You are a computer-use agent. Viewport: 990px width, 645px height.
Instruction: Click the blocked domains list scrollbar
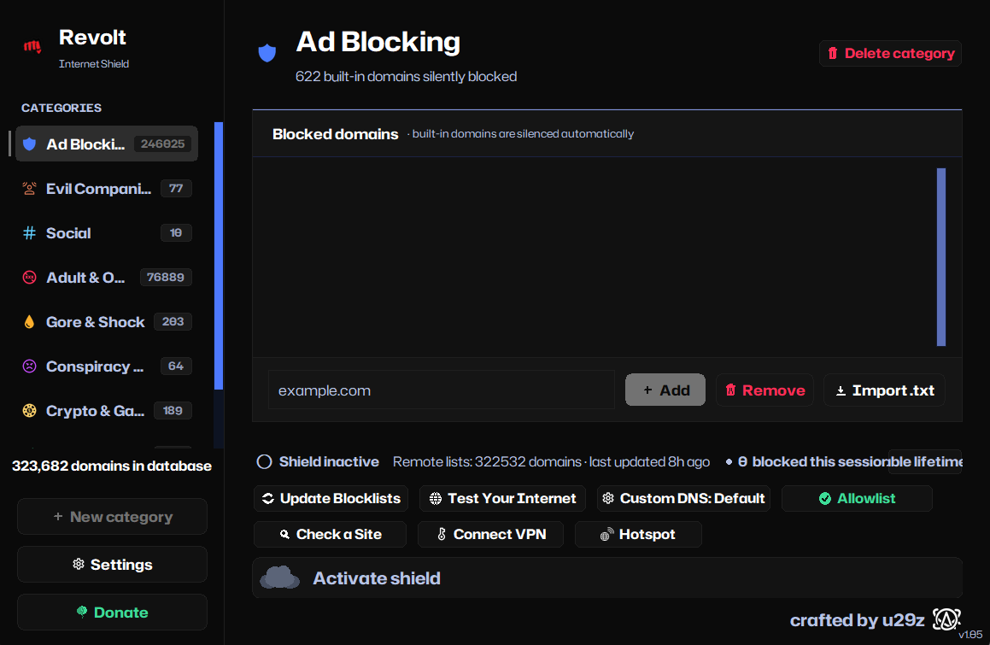(x=940, y=257)
